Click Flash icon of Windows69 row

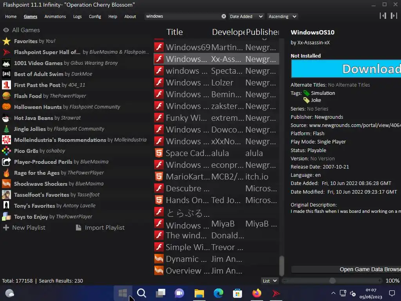pos(159,47)
